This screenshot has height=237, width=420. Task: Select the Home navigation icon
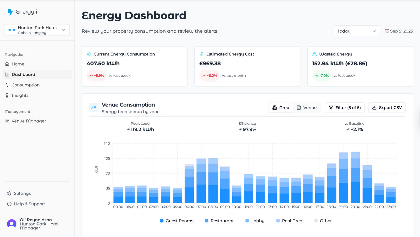click(7, 64)
